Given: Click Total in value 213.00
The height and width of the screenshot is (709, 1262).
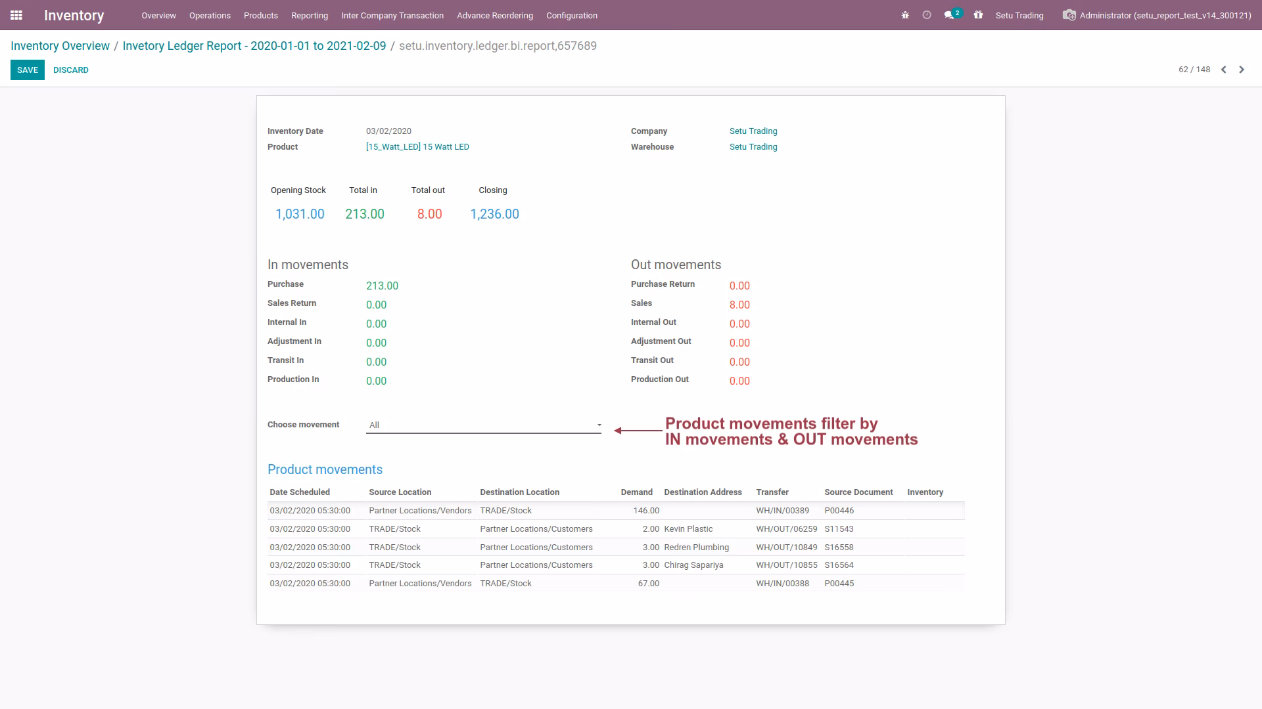Looking at the screenshot, I should (x=365, y=214).
